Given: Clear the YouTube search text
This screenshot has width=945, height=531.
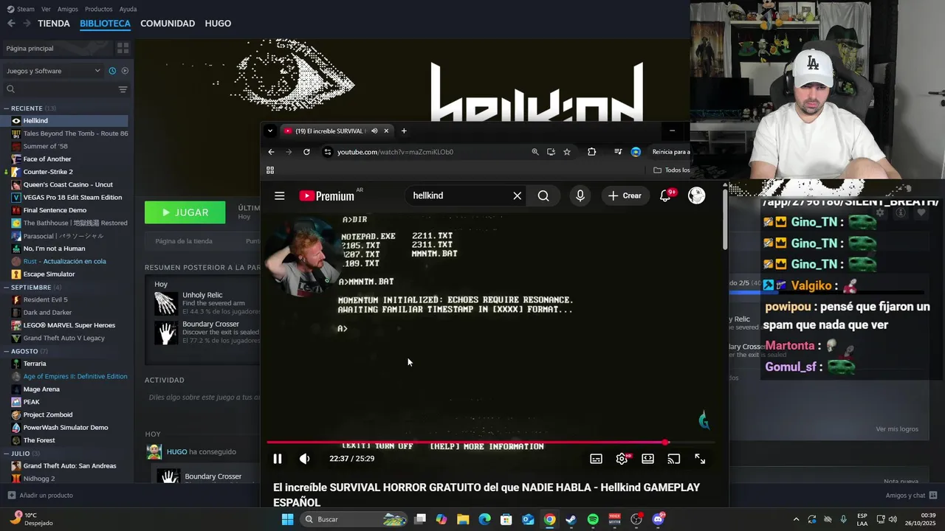Looking at the screenshot, I should 518,195.
